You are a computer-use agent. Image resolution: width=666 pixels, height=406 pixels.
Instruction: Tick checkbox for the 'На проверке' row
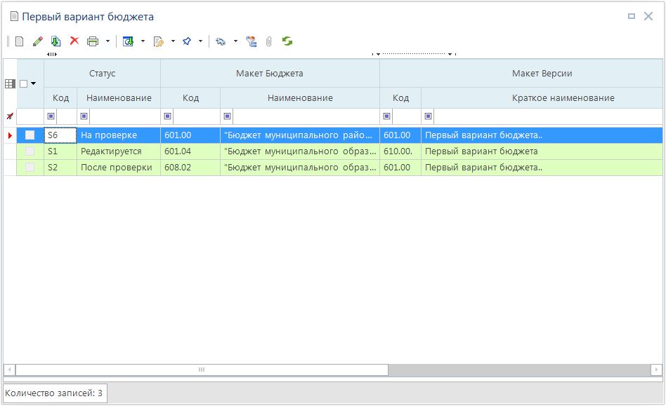(30, 135)
